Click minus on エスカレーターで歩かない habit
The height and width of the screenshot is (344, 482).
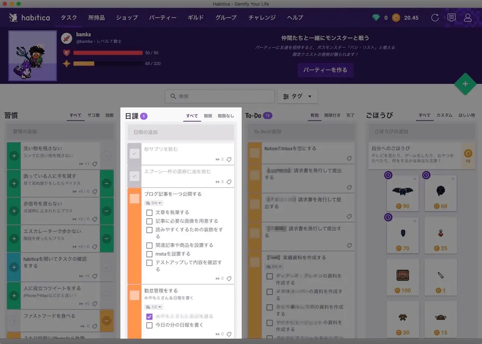pos(106,238)
